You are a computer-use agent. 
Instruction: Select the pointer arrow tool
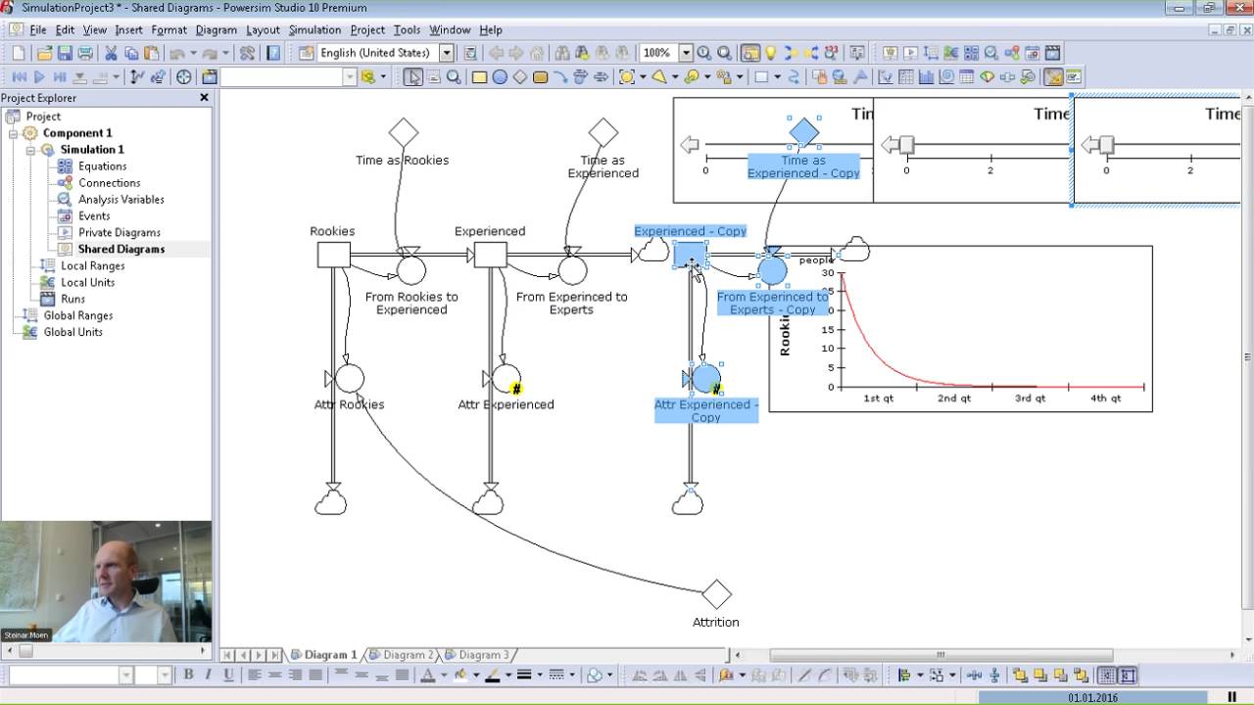[x=413, y=76]
